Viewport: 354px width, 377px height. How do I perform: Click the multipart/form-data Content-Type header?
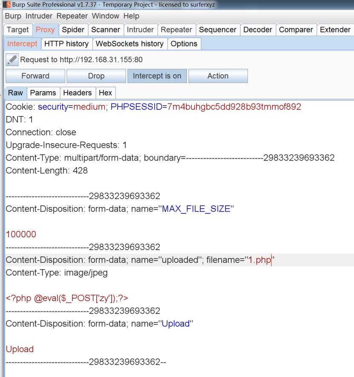click(x=170, y=158)
